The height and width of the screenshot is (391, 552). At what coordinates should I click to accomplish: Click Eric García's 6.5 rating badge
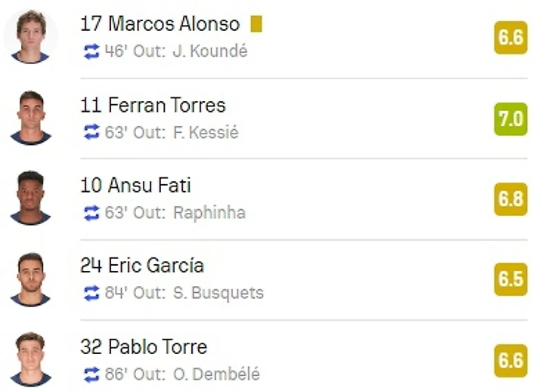pyautogui.click(x=511, y=279)
